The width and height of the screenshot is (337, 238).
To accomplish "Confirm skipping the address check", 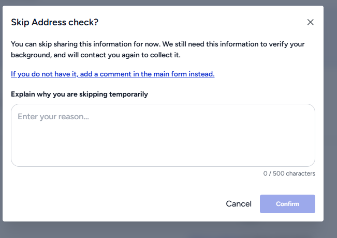I will [287, 204].
